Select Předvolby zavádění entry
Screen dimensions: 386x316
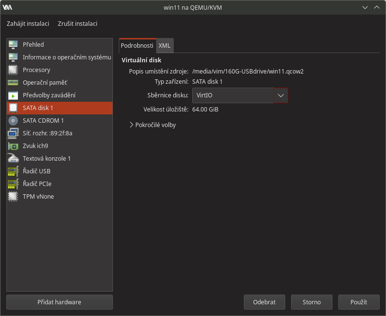coord(59,95)
